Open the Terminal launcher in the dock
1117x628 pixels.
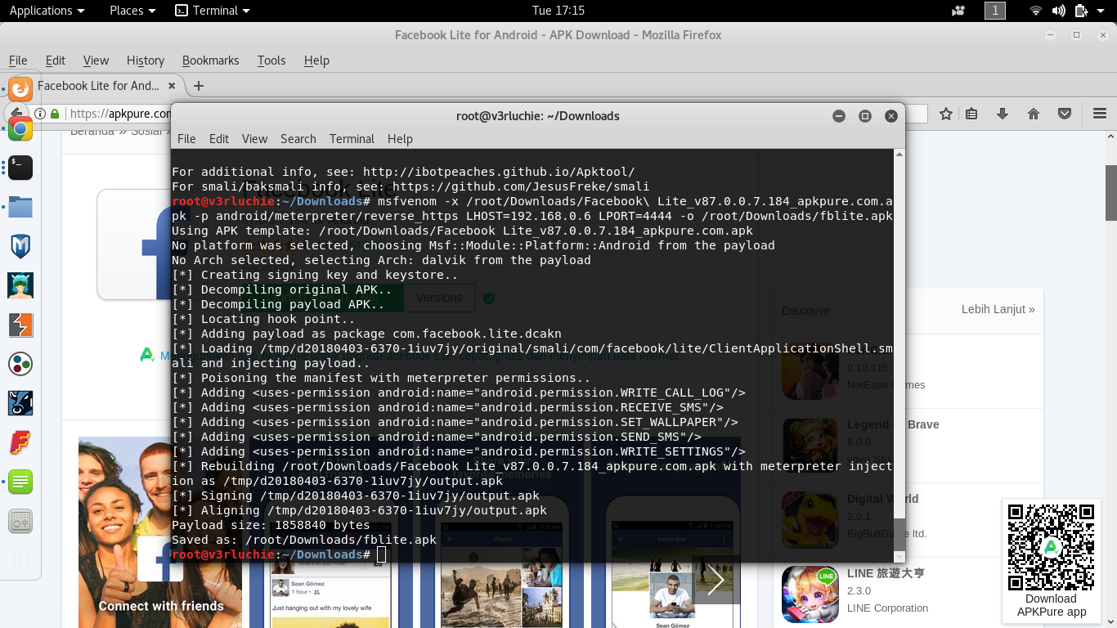20,168
